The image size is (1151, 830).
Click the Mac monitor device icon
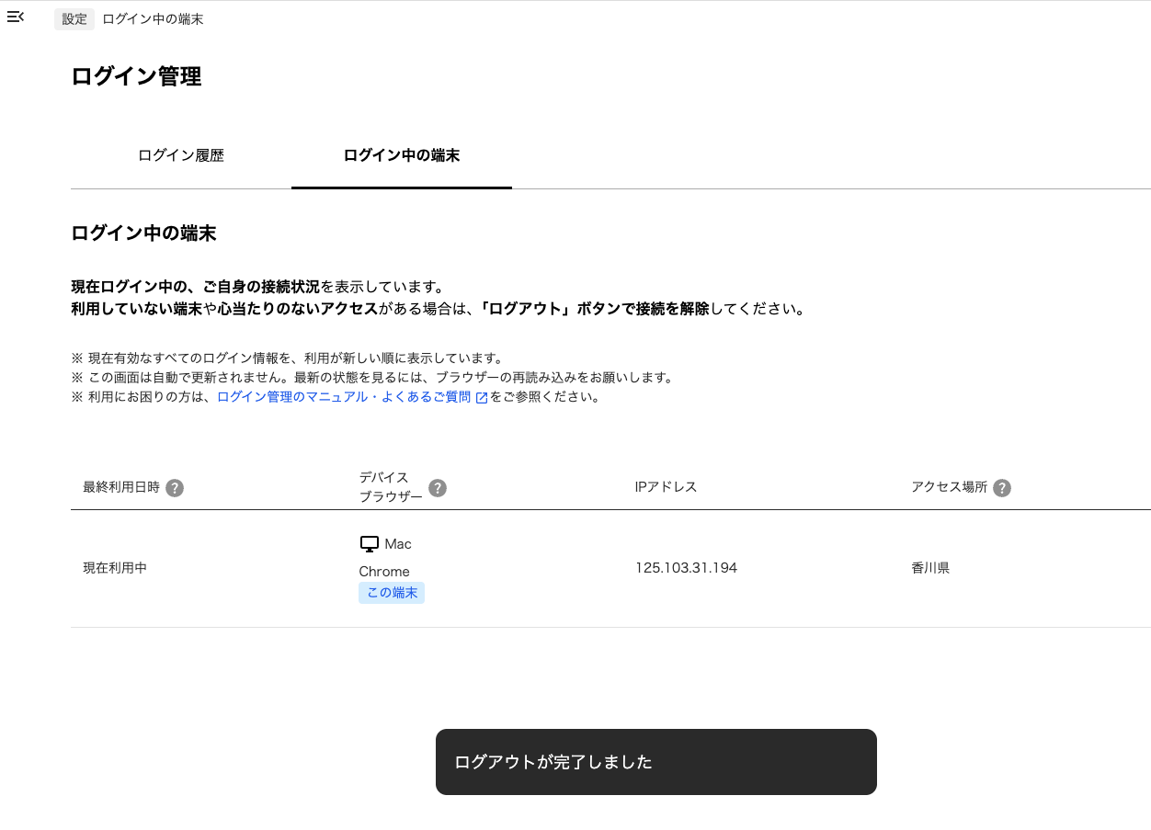point(369,542)
